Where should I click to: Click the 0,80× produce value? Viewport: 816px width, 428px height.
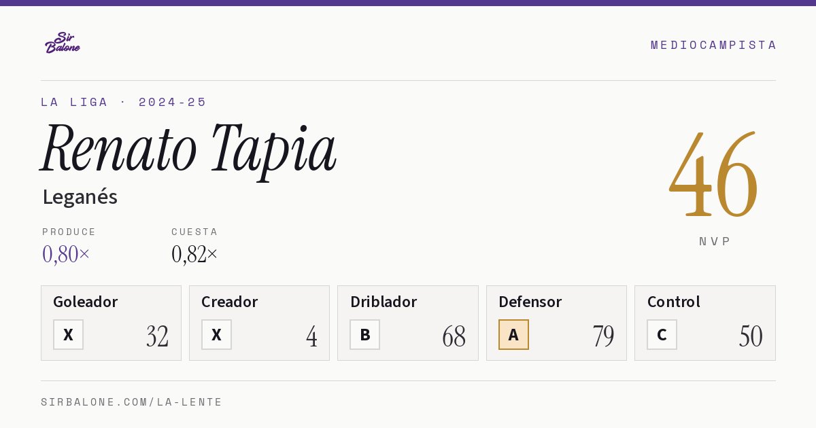point(66,254)
